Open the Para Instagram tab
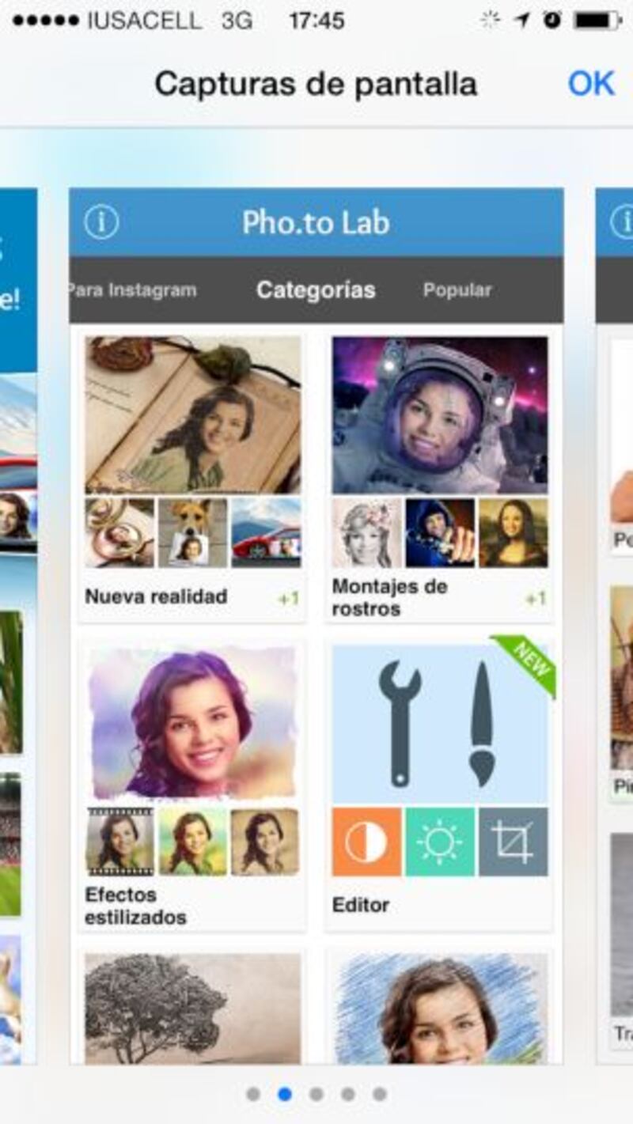633x1124 pixels. pos(133,290)
